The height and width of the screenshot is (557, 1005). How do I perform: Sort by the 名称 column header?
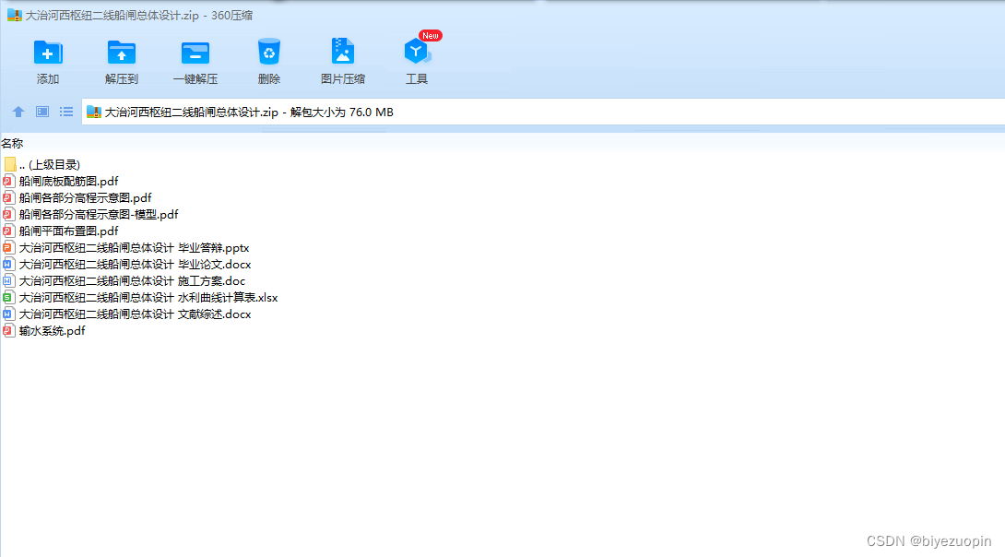click(12, 144)
